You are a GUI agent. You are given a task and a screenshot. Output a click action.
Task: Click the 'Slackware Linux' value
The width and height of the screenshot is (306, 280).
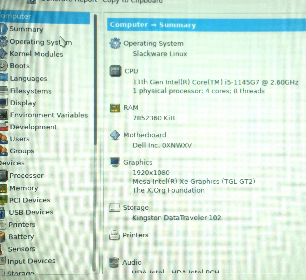(x=160, y=54)
